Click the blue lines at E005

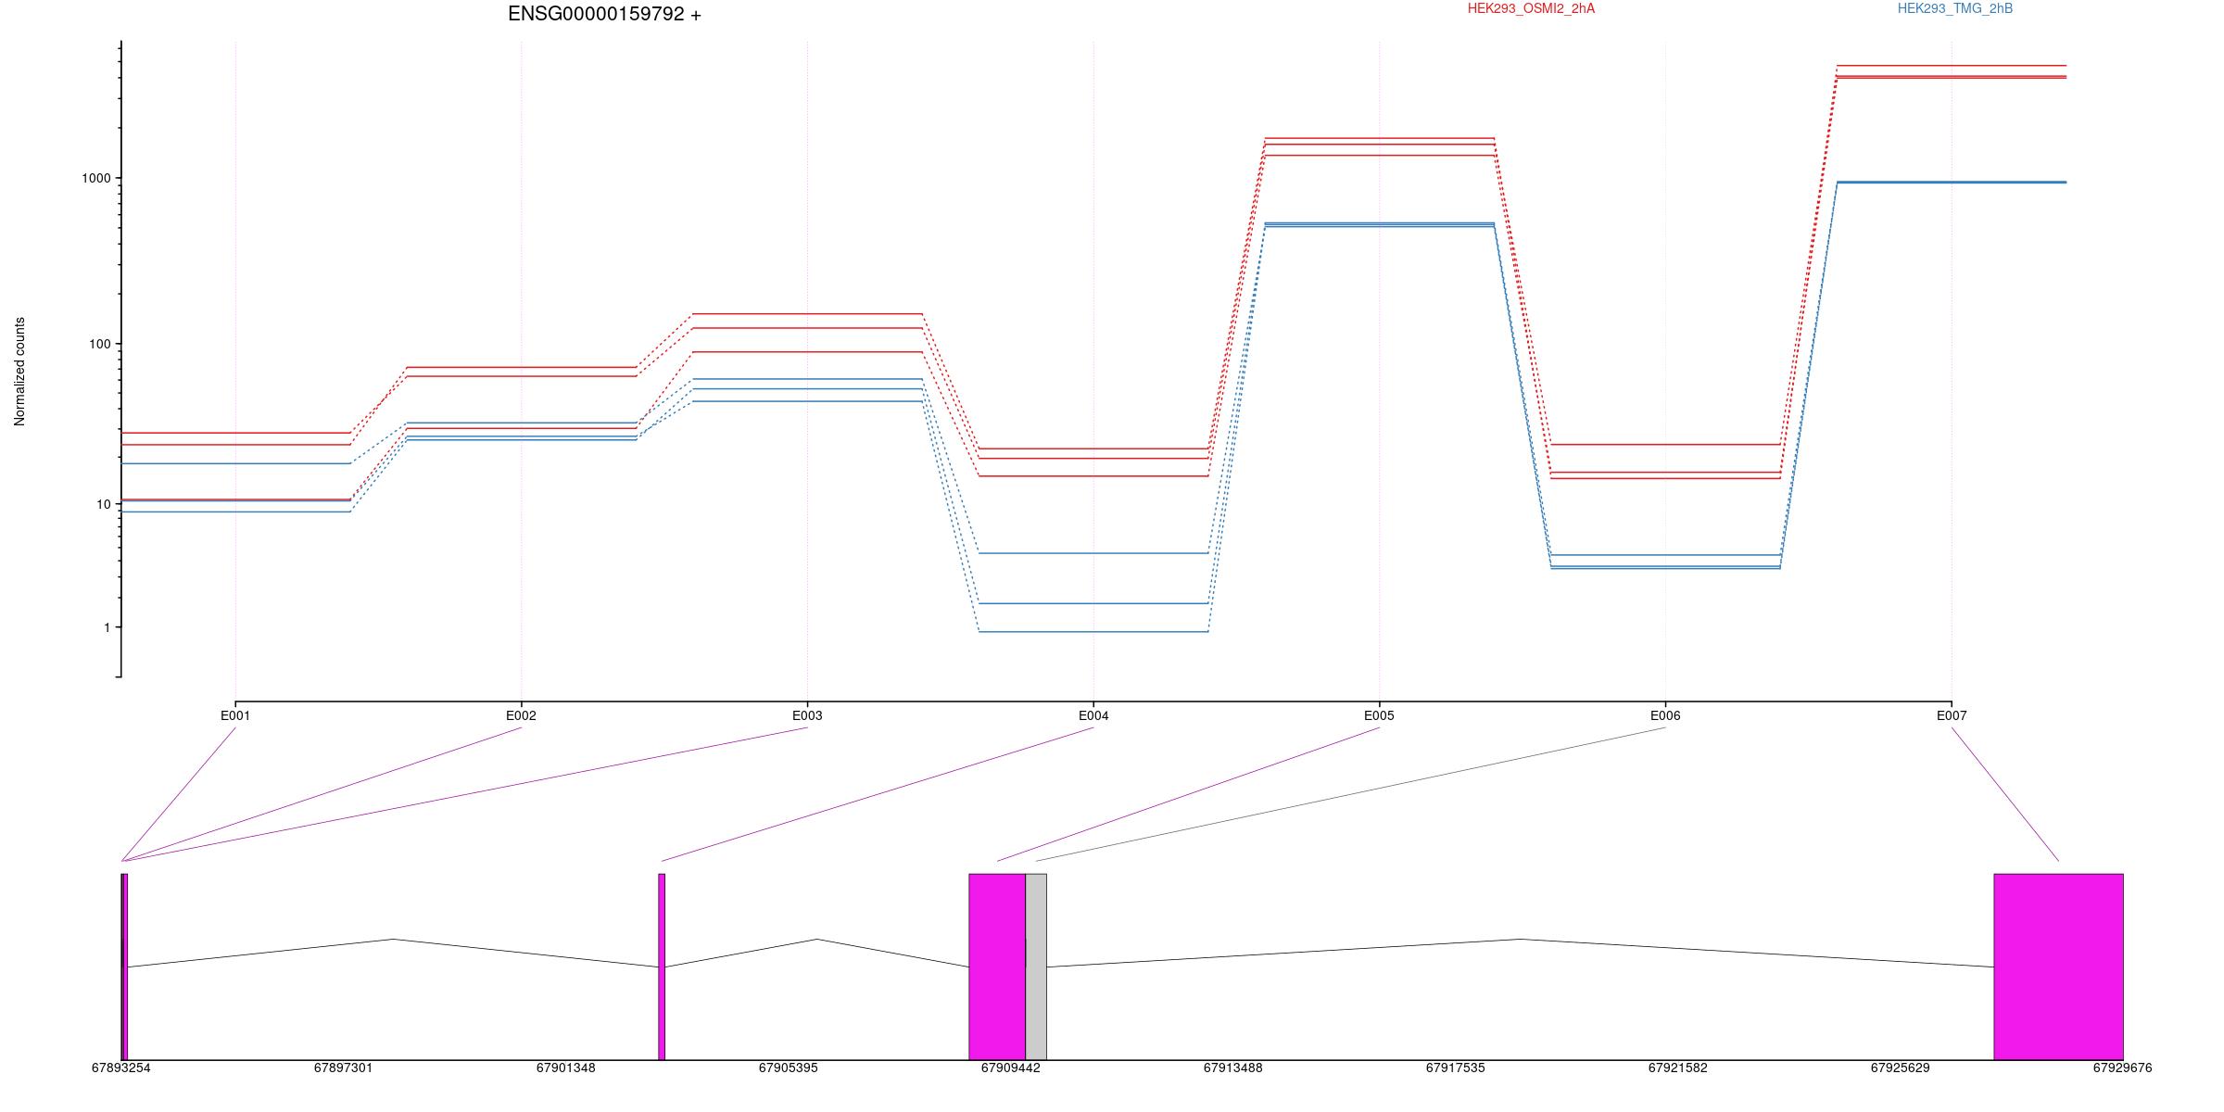click(1379, 224)
